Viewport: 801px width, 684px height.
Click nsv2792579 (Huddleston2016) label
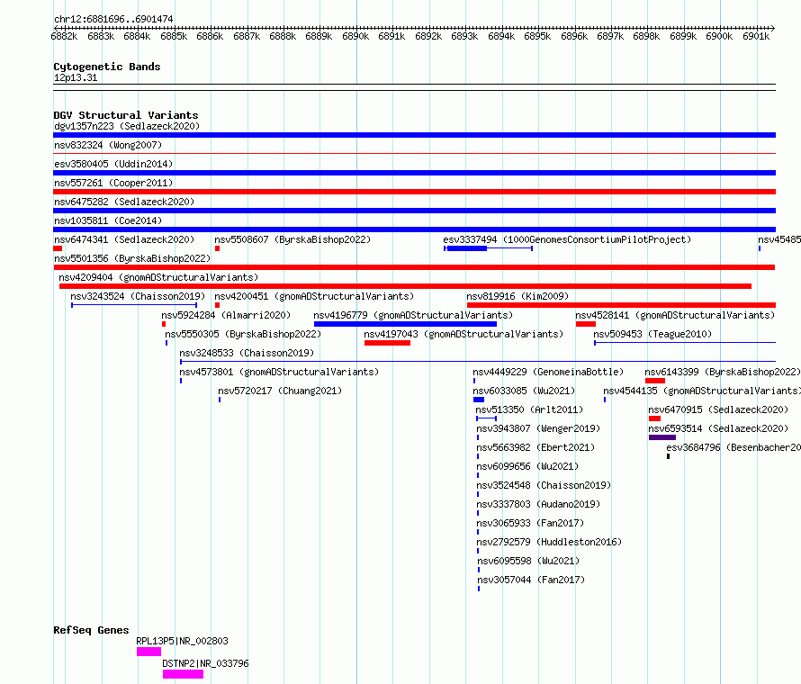pyautogui.click(x=549, y=542)
